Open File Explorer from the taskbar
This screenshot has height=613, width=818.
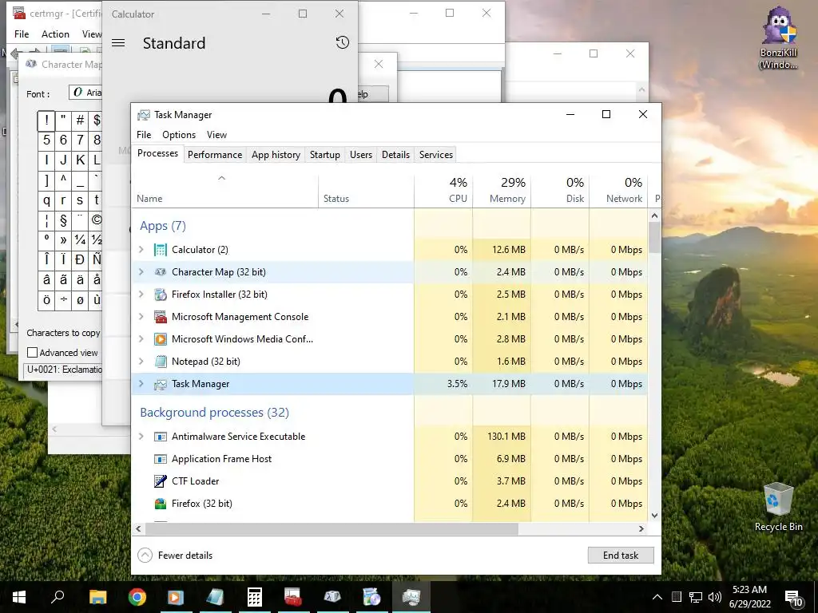pos(97,597)
